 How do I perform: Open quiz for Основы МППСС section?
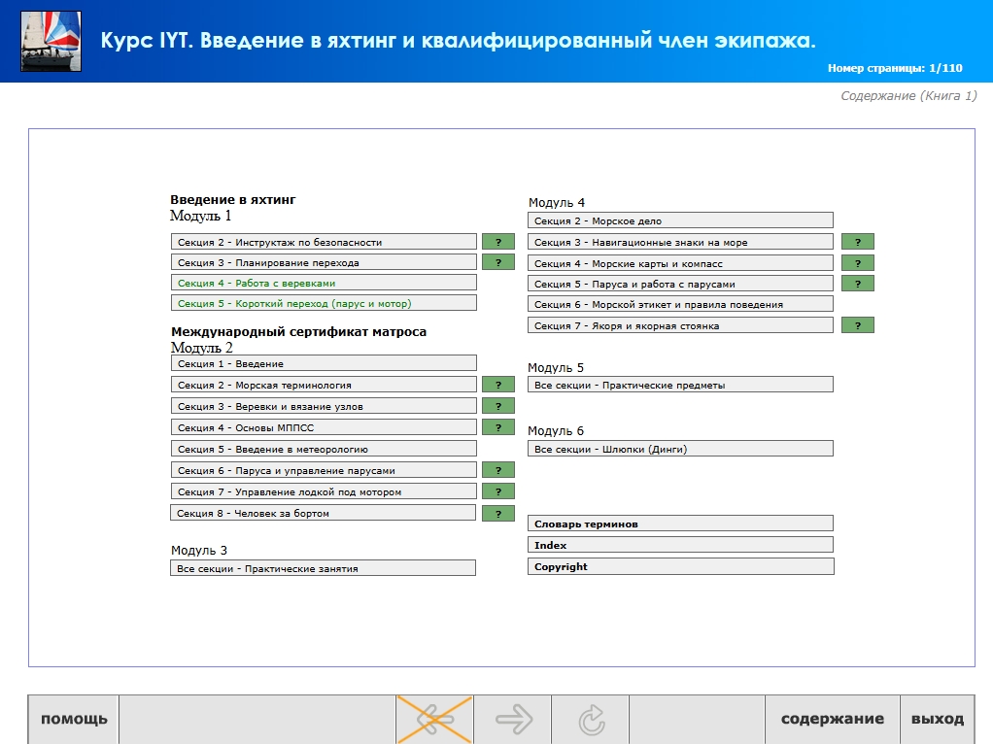click(498, 427)
